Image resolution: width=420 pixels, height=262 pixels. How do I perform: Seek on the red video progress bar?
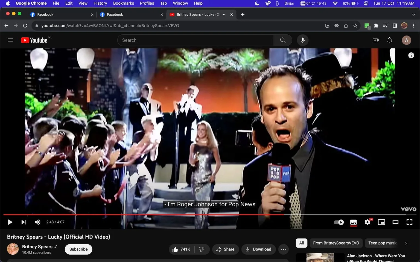pos(144,215)
